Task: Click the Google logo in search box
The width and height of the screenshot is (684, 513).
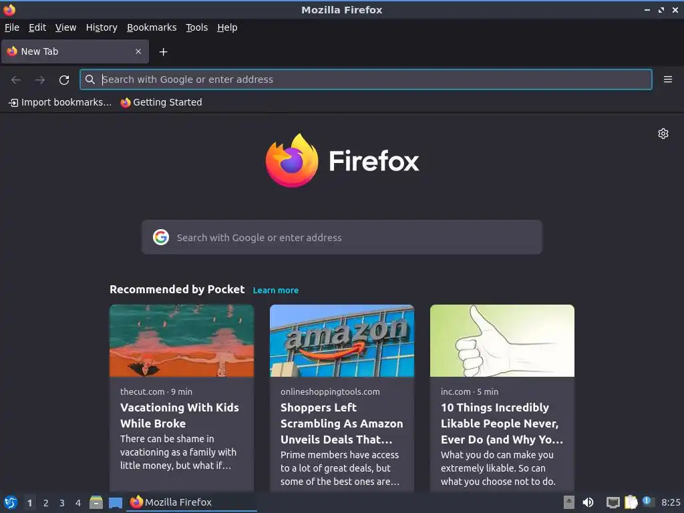Action: [x=161, y=237]
